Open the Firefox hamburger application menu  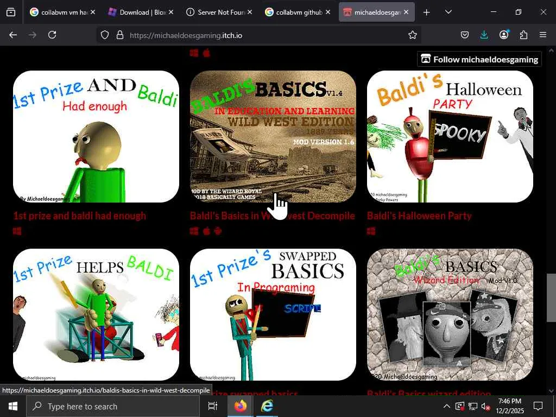coord(543,35)
